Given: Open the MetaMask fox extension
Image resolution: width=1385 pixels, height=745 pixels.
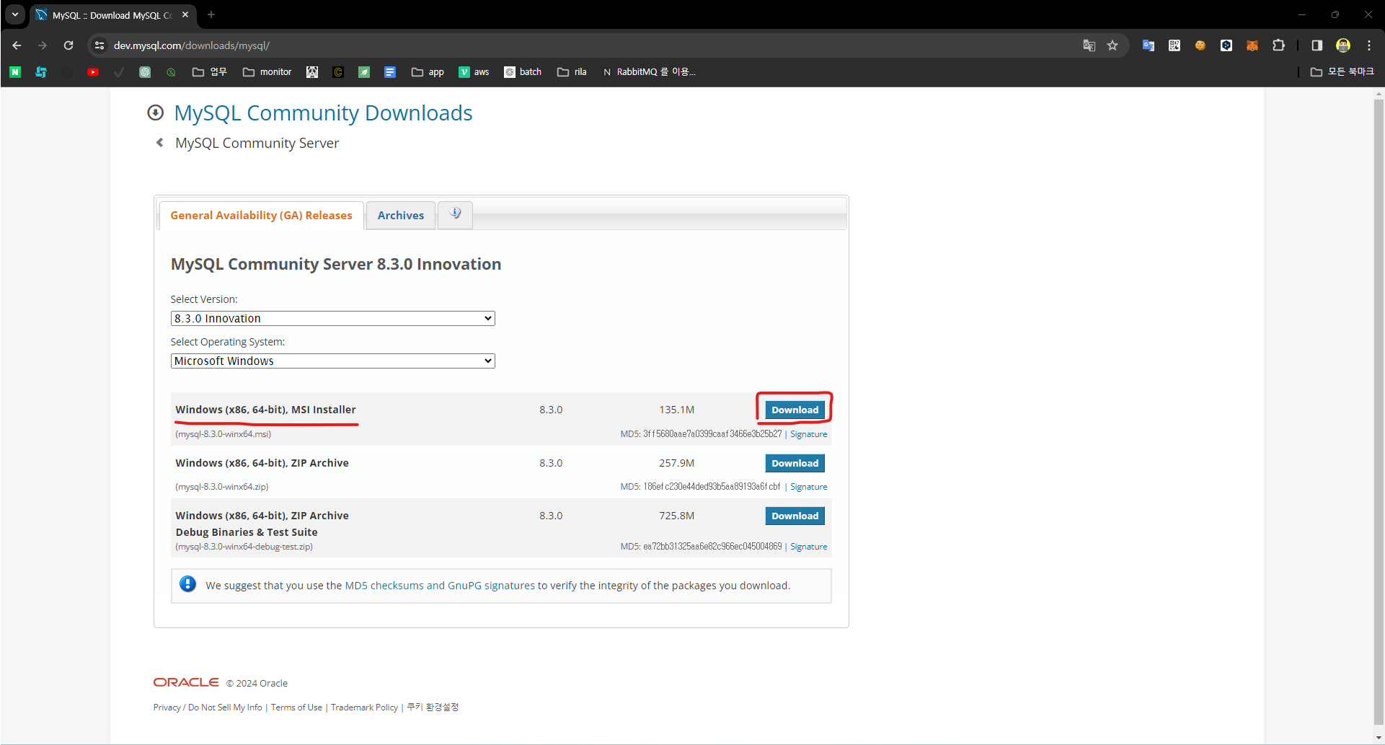Looking at the screenshot, I should point(1252,45).
